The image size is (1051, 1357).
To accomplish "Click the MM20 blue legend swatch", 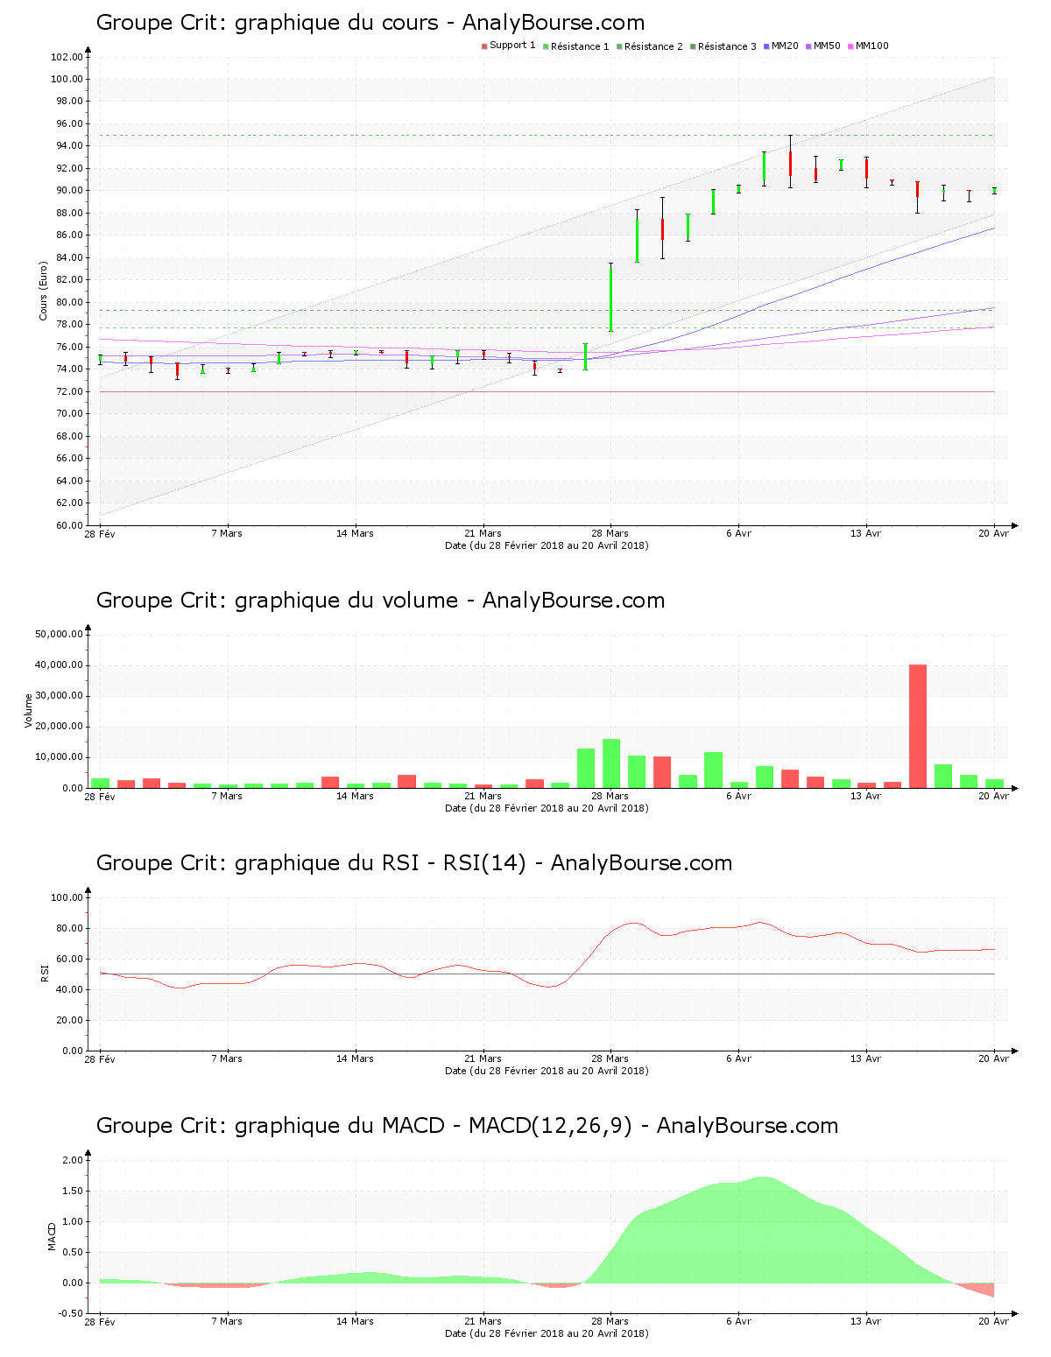I will click(766, 46).
